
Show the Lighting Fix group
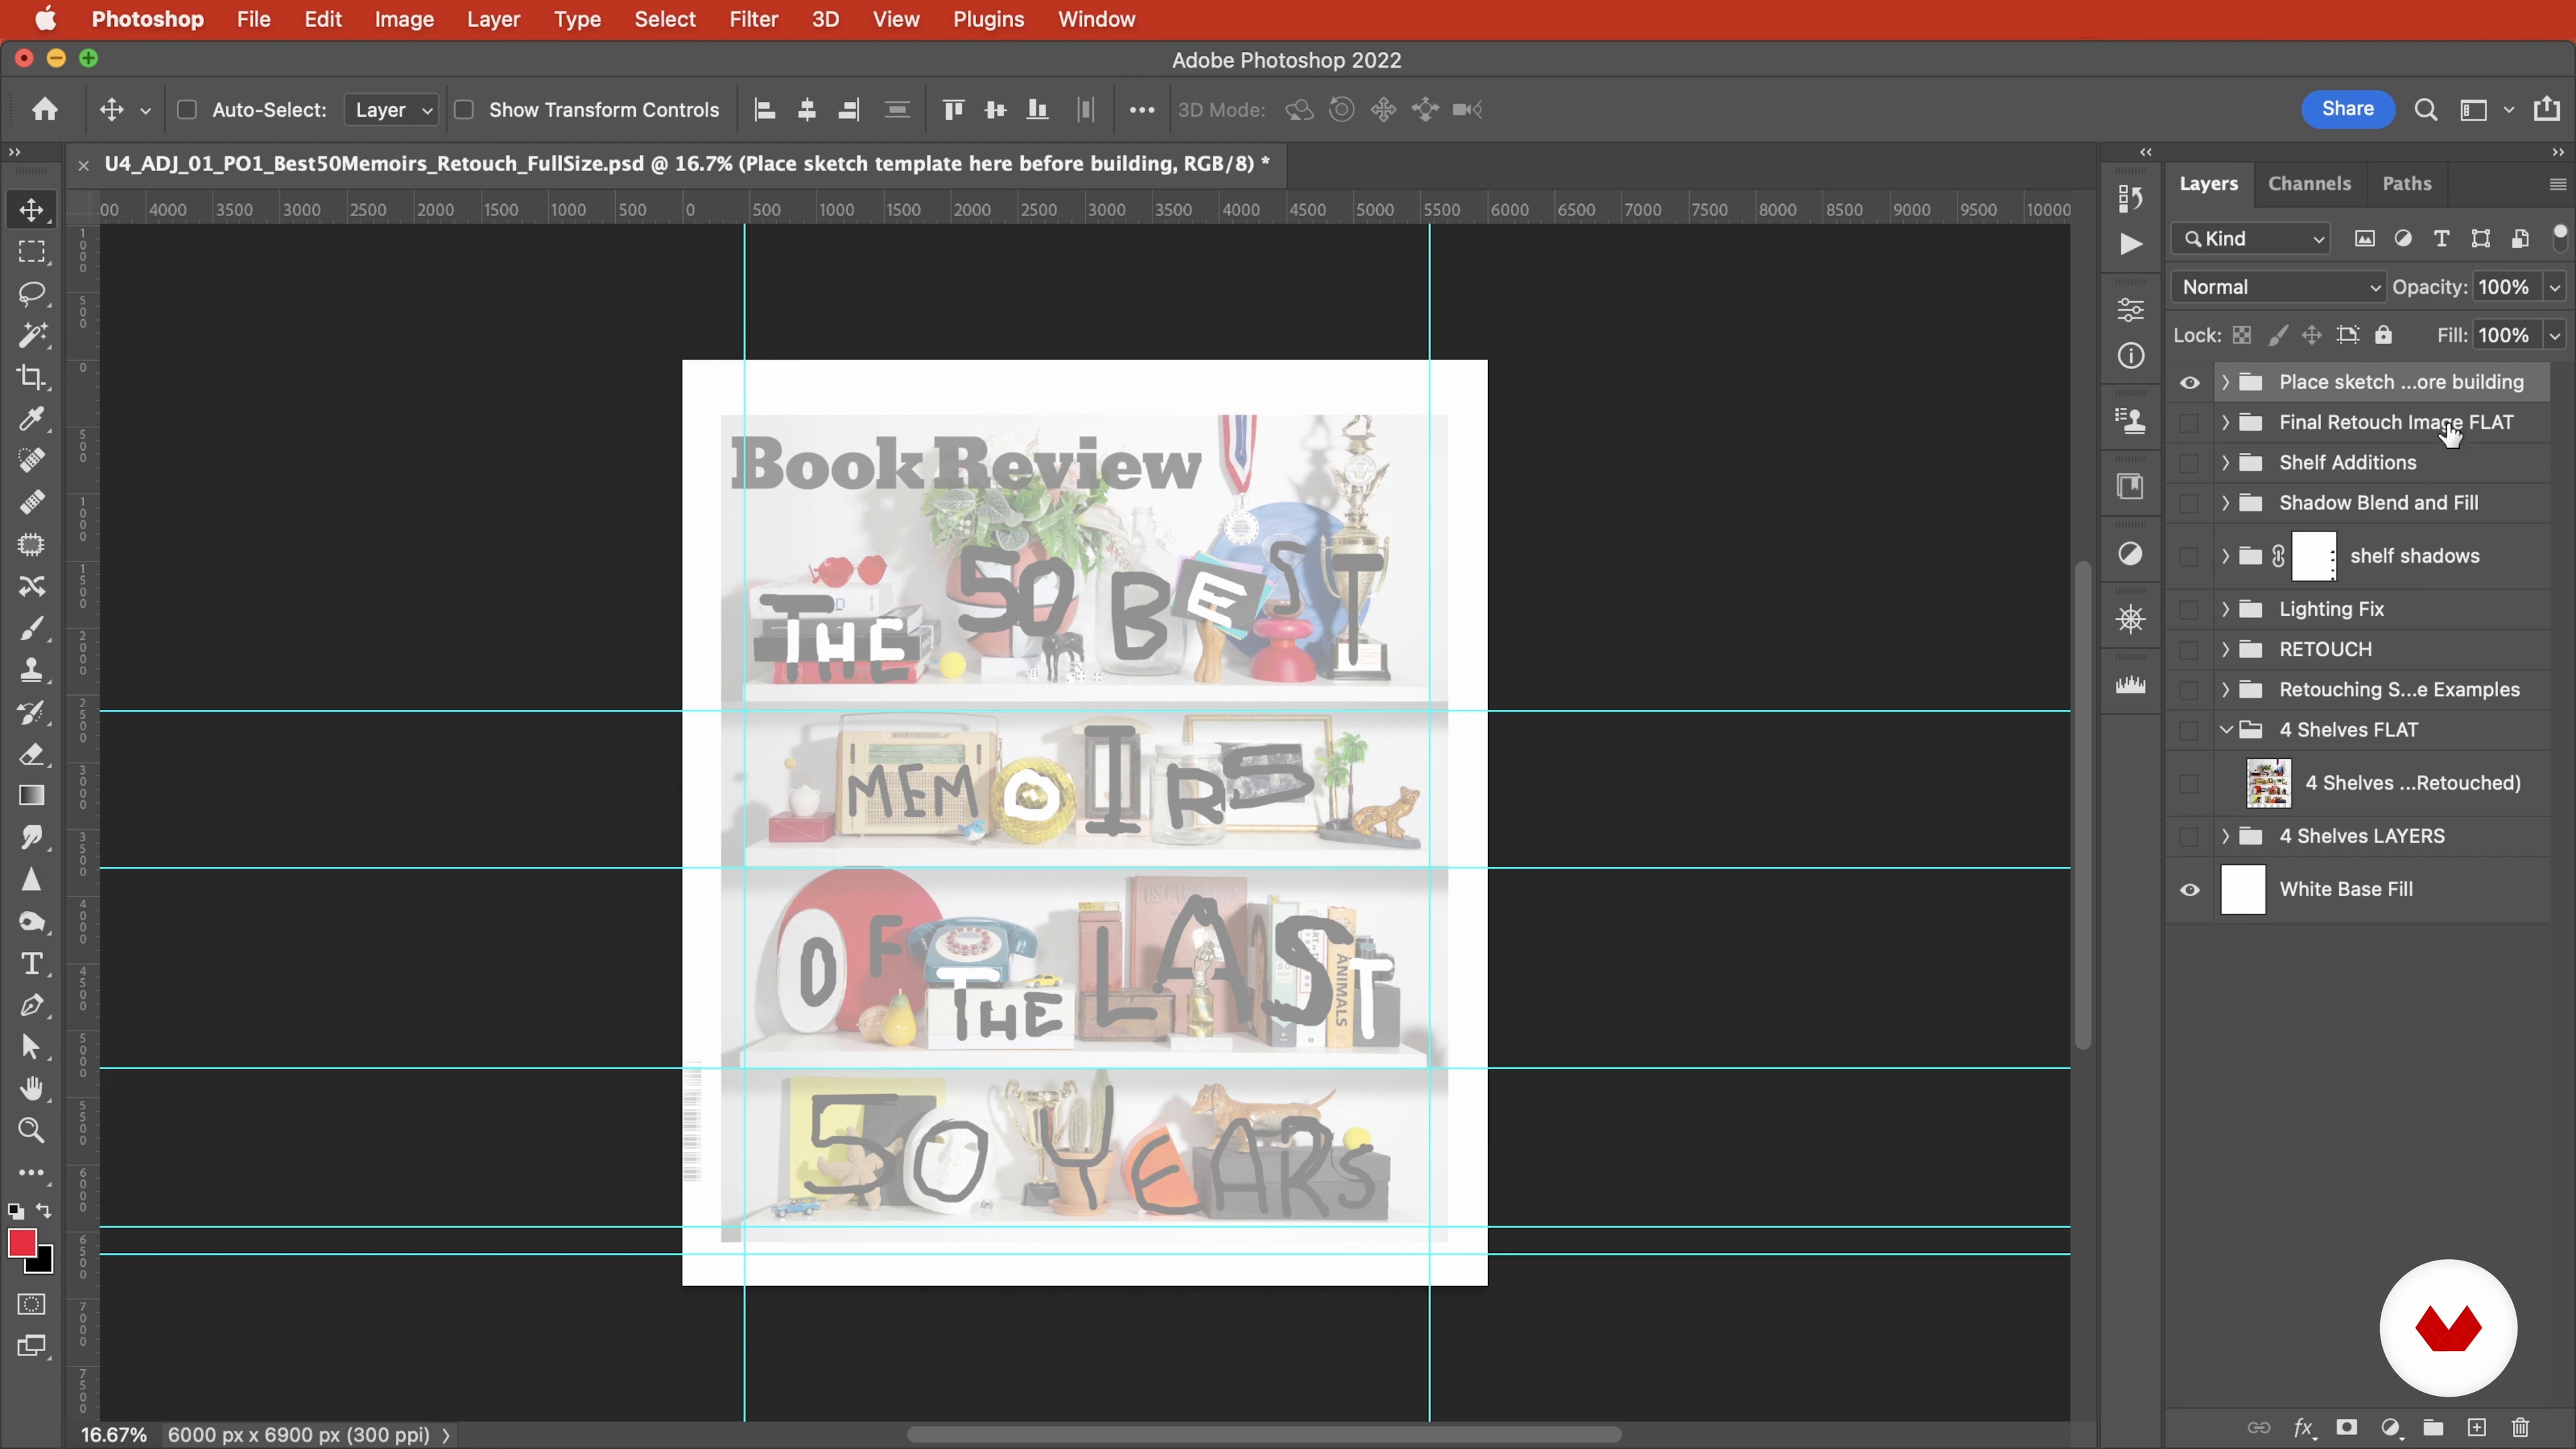2190,609
